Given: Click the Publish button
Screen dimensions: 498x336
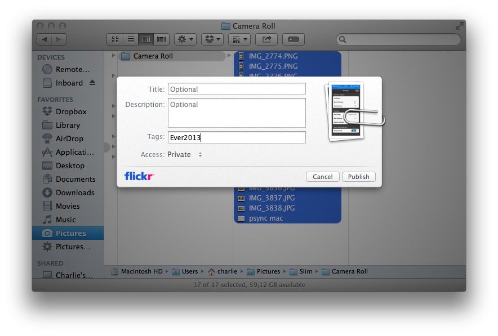Looking at the screenshot, I should pos(358,177).
